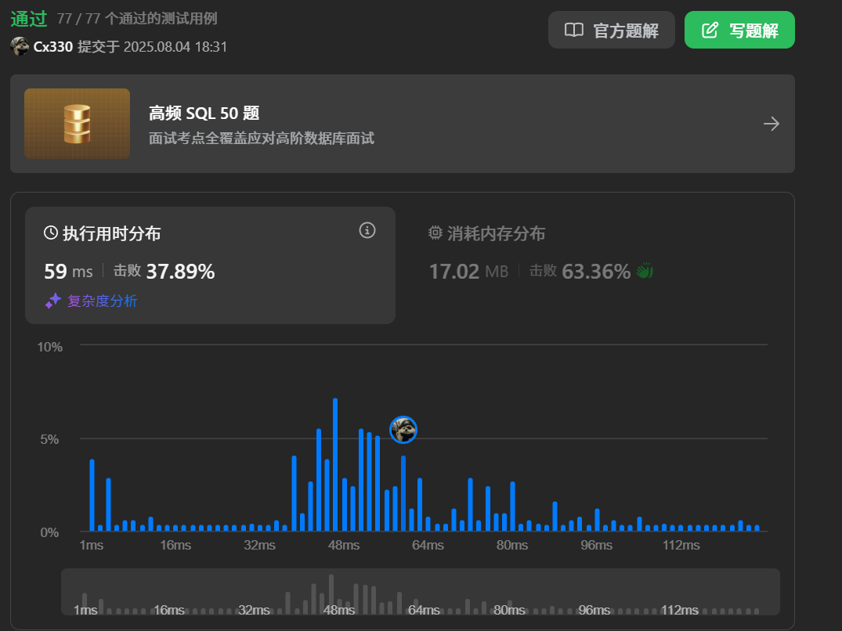Click the Cx330 user avatar next to submission info
842x631 pixels.
pyautogui.click(x=20, y=47)
